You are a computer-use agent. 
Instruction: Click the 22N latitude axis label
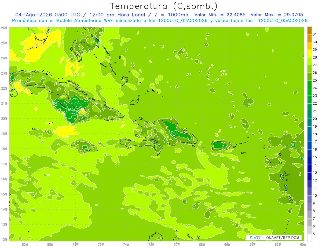4,88
